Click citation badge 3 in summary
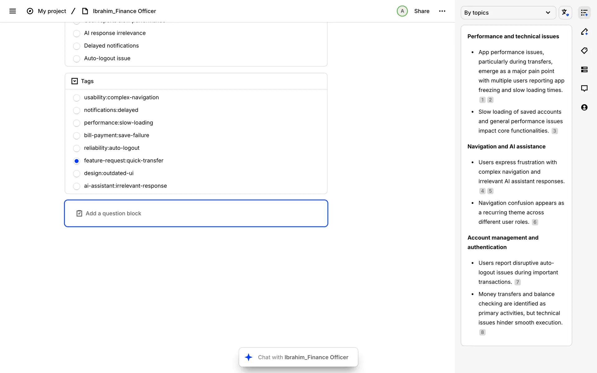Image resolution: width=597 pixels, height=373 pixels. tap(554, 131)
